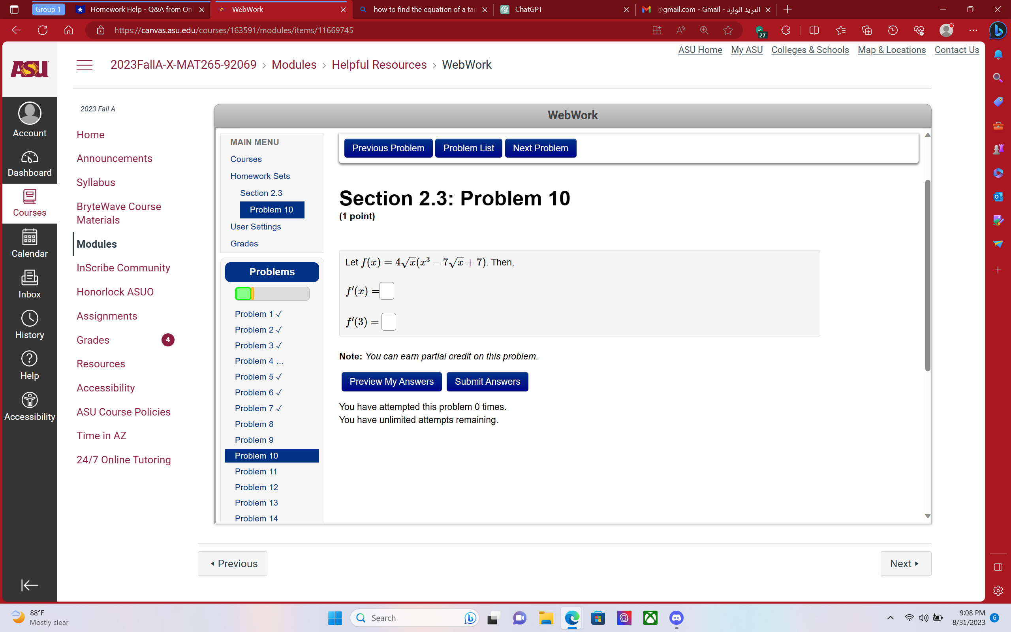
Task: Open Help from the ASU sidebar
Action: coord(29,364)
